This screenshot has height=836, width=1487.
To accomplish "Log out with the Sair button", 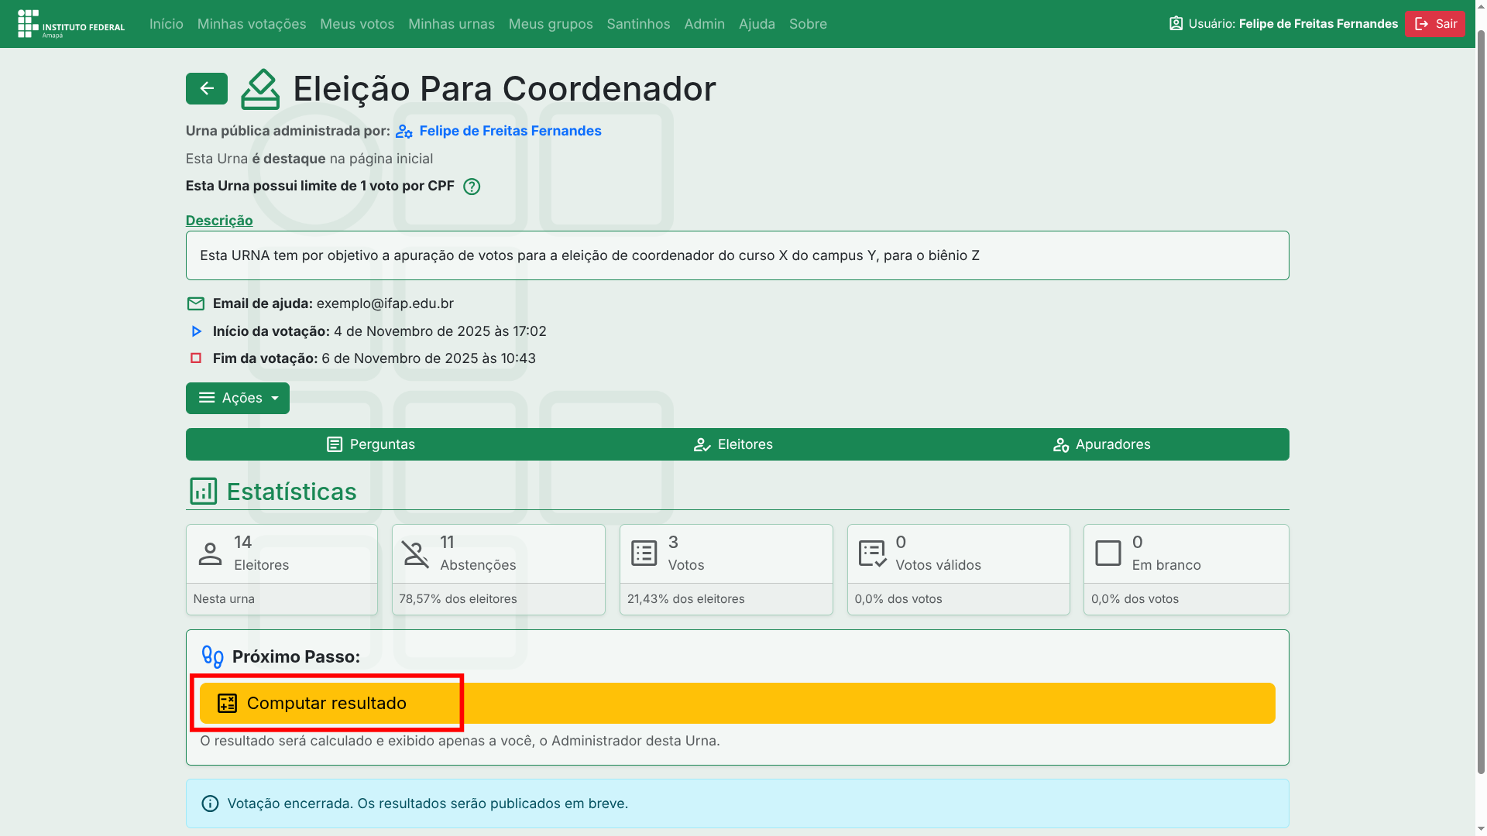I will pyautogui.click(x=1435, y=24).
